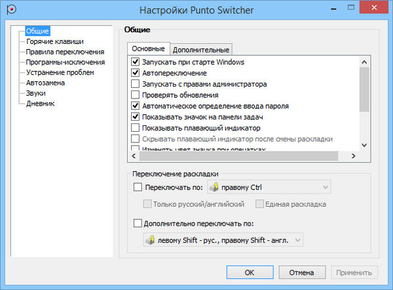Go to the Автозамена section
The width and height of the screenshot is (393, 290).
45,83
